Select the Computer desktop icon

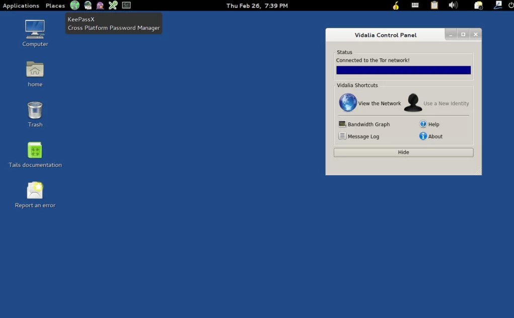(x=35, y=33)
